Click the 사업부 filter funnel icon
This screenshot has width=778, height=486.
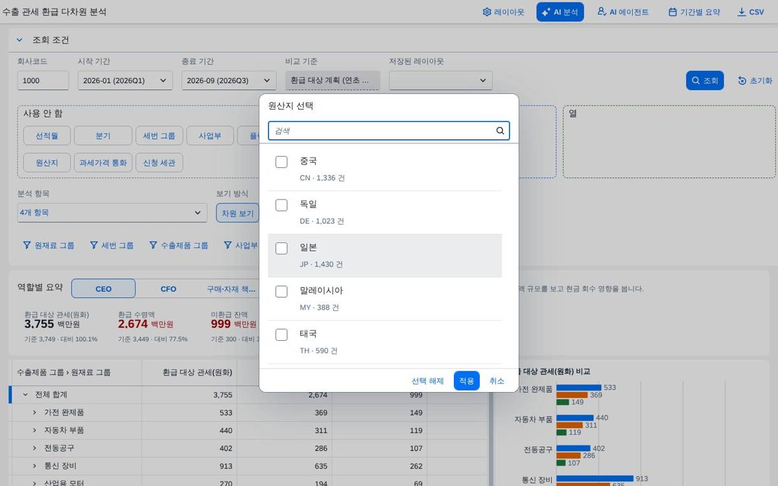(228, 245)
